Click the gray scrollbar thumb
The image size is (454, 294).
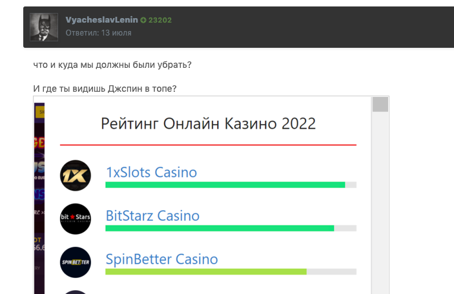pos(380,105)
